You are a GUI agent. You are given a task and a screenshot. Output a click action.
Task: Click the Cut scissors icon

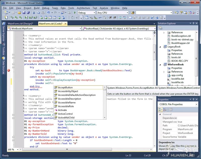[34, 13]
